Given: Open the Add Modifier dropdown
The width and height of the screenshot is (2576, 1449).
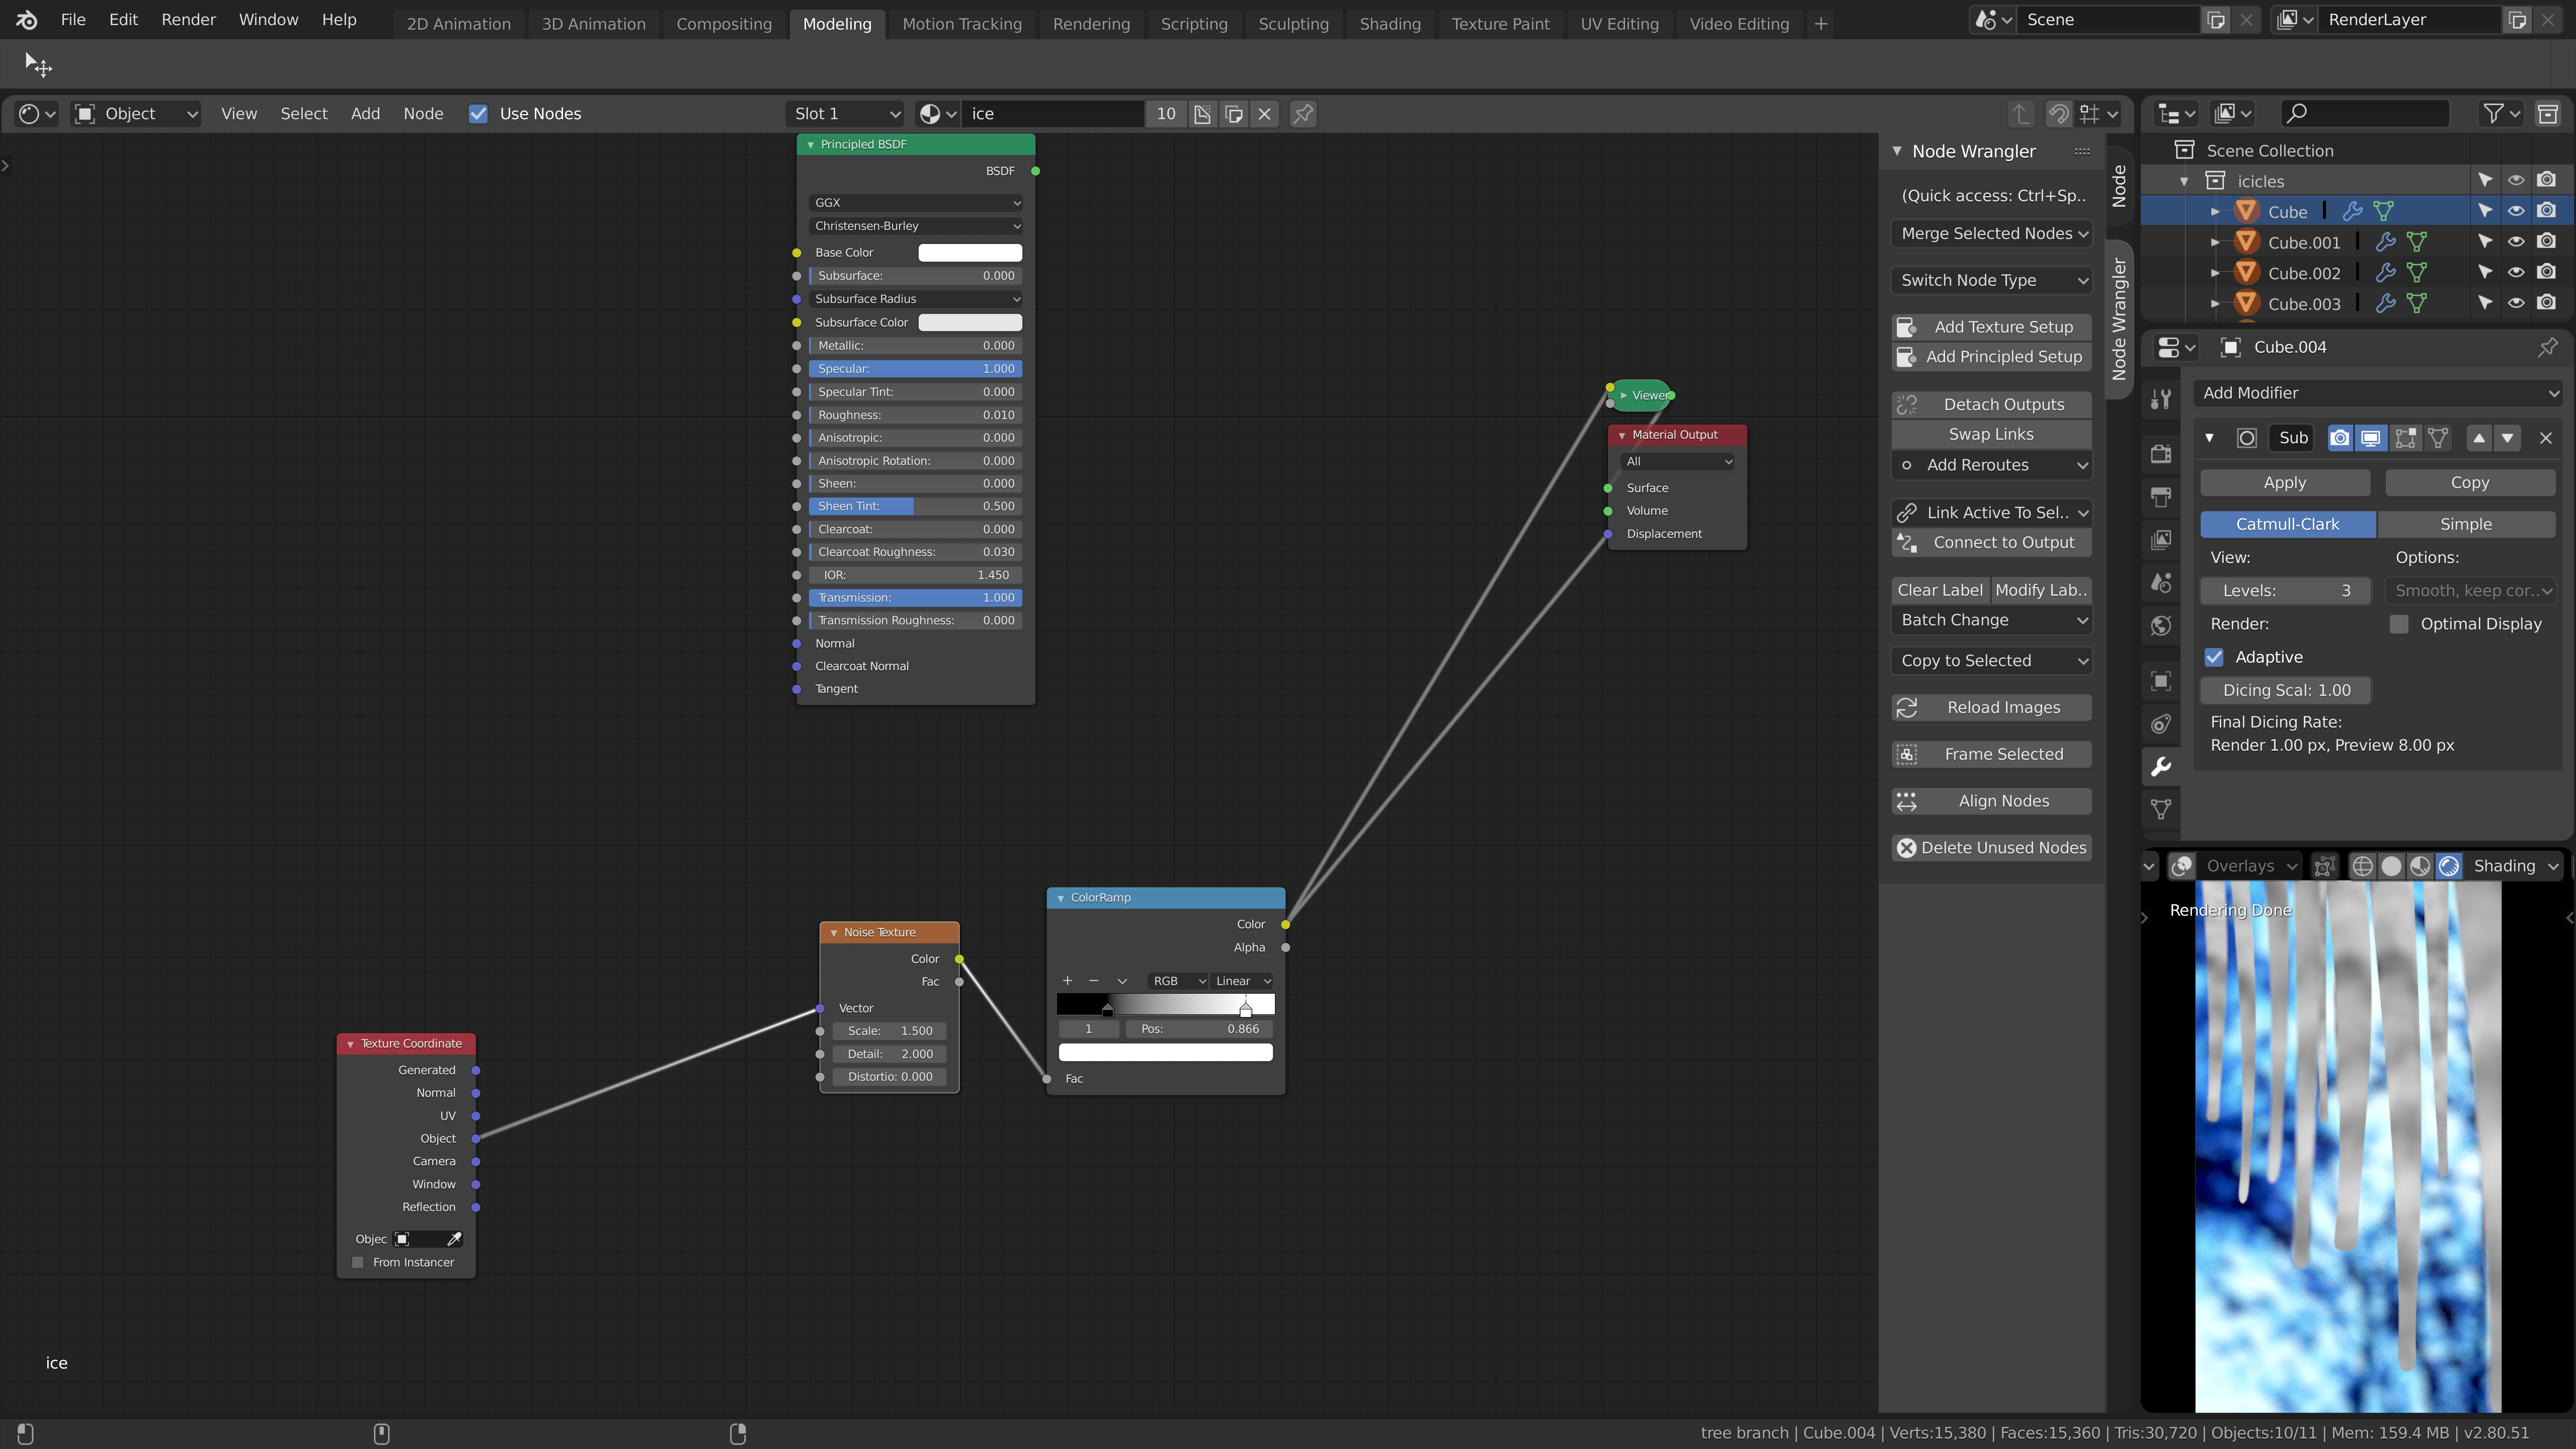Looking at the screenshot, I should point(2378,393).
